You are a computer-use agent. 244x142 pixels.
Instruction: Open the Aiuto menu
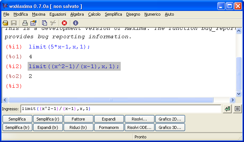click(x=169, y=14)
